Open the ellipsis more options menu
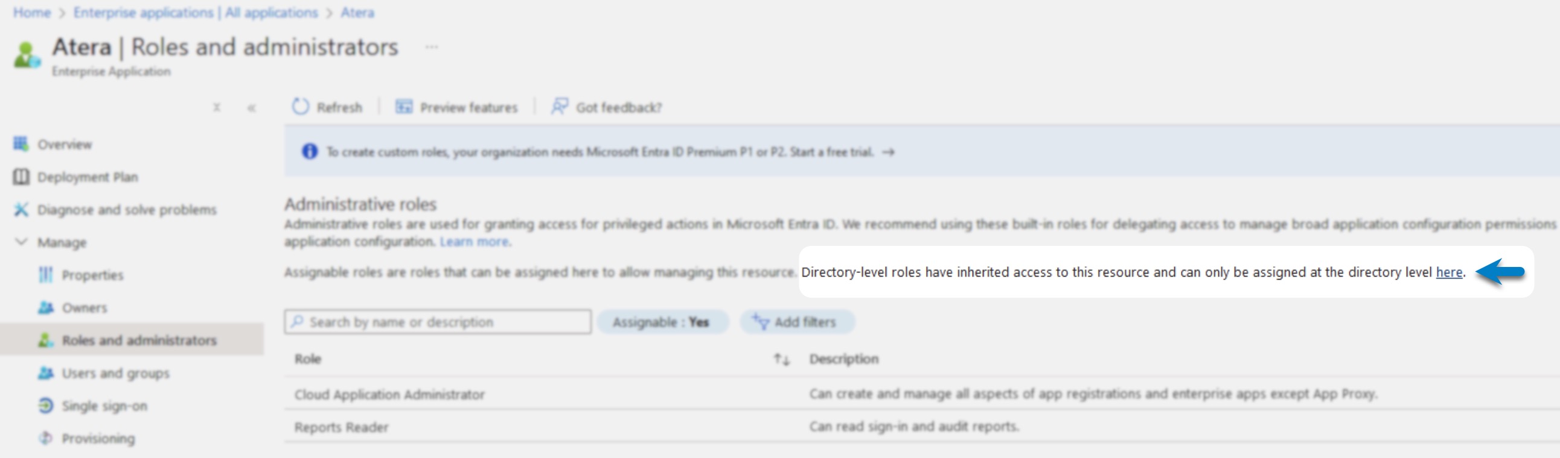The height and width of the screenshot is (458, 1560). point(431,47)
